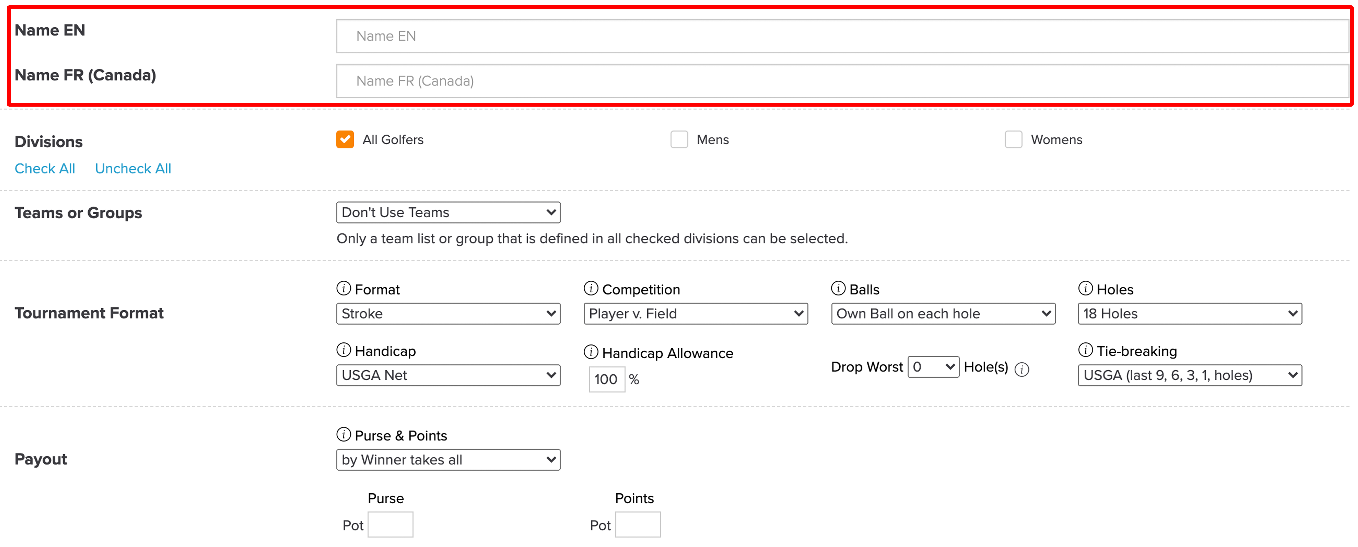Open the Holes dropdown showing 18 Holes
The image size is (1358, 547).
click(1190, 314)
